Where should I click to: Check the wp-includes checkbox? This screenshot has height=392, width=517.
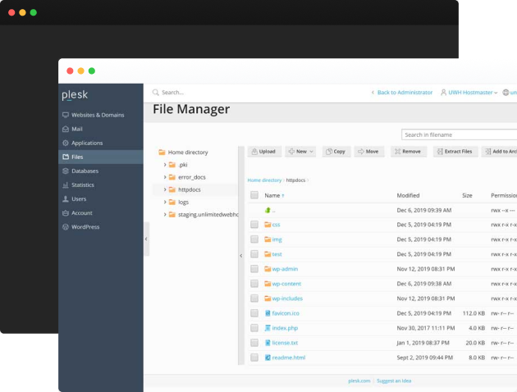254,299
